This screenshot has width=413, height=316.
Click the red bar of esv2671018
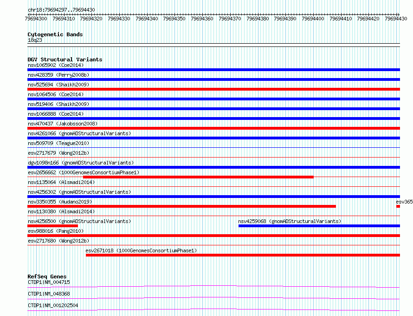point(243,255)
